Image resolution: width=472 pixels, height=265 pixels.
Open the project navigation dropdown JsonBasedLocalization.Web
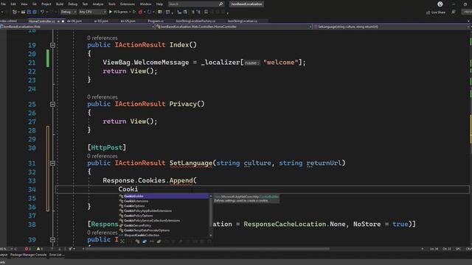click(77, 26)
